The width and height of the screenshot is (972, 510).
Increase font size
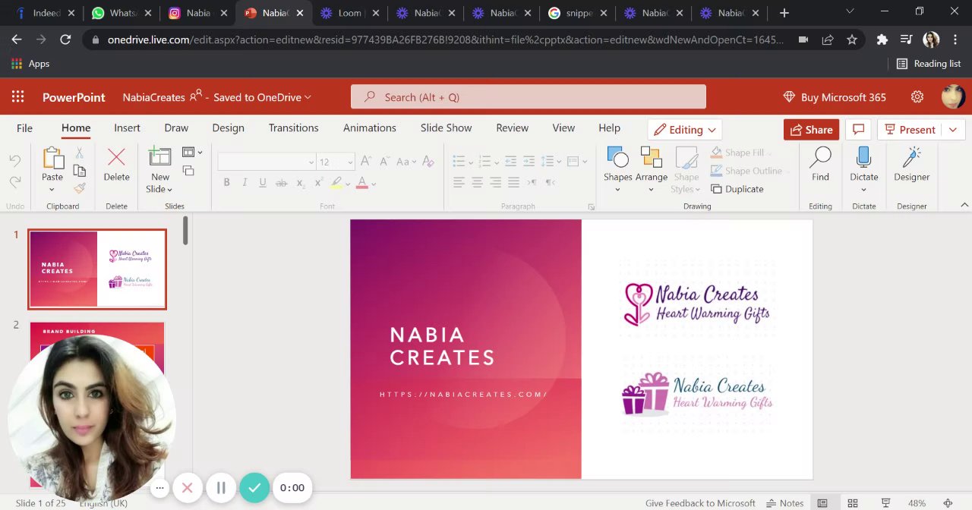(366, 161)
